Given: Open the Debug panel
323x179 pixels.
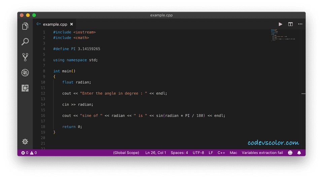Looking at the screenshot, I should coord(25,73).
